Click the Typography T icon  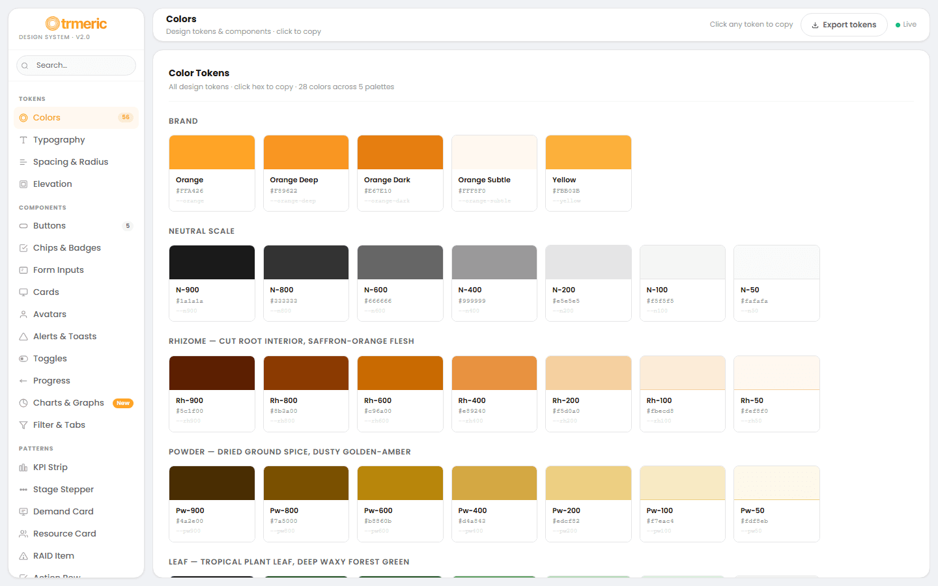(23, 140)
